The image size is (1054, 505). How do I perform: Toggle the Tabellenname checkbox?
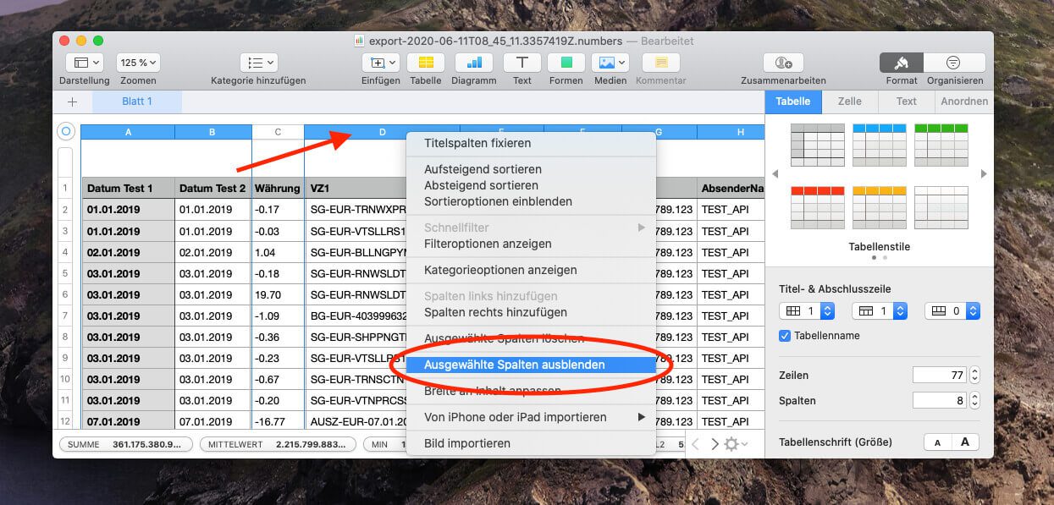[x=785, y=336]
